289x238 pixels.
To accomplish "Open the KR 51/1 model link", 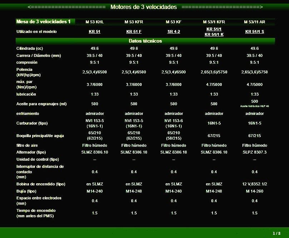I will click(x=214, y=29).
